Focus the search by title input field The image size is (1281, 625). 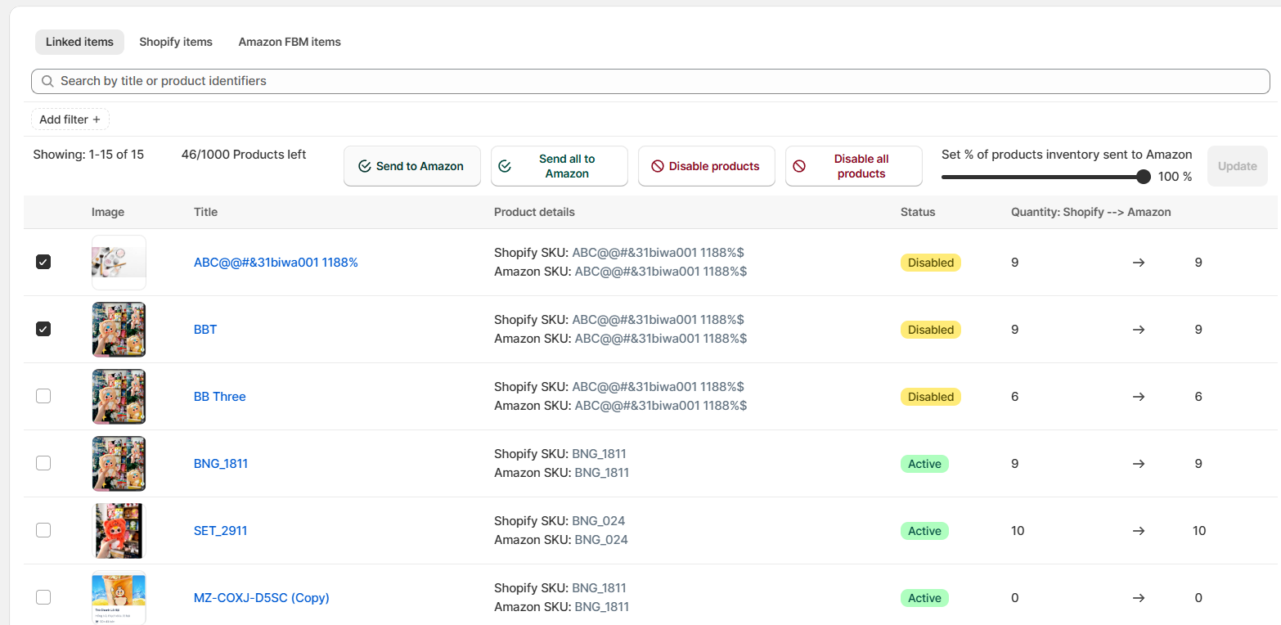[654, 81]
